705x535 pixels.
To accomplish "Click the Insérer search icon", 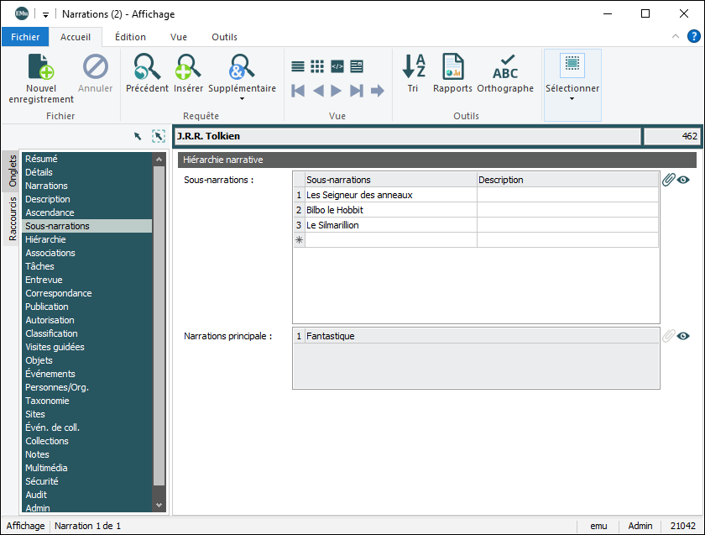I will click(x=188, y=67).
